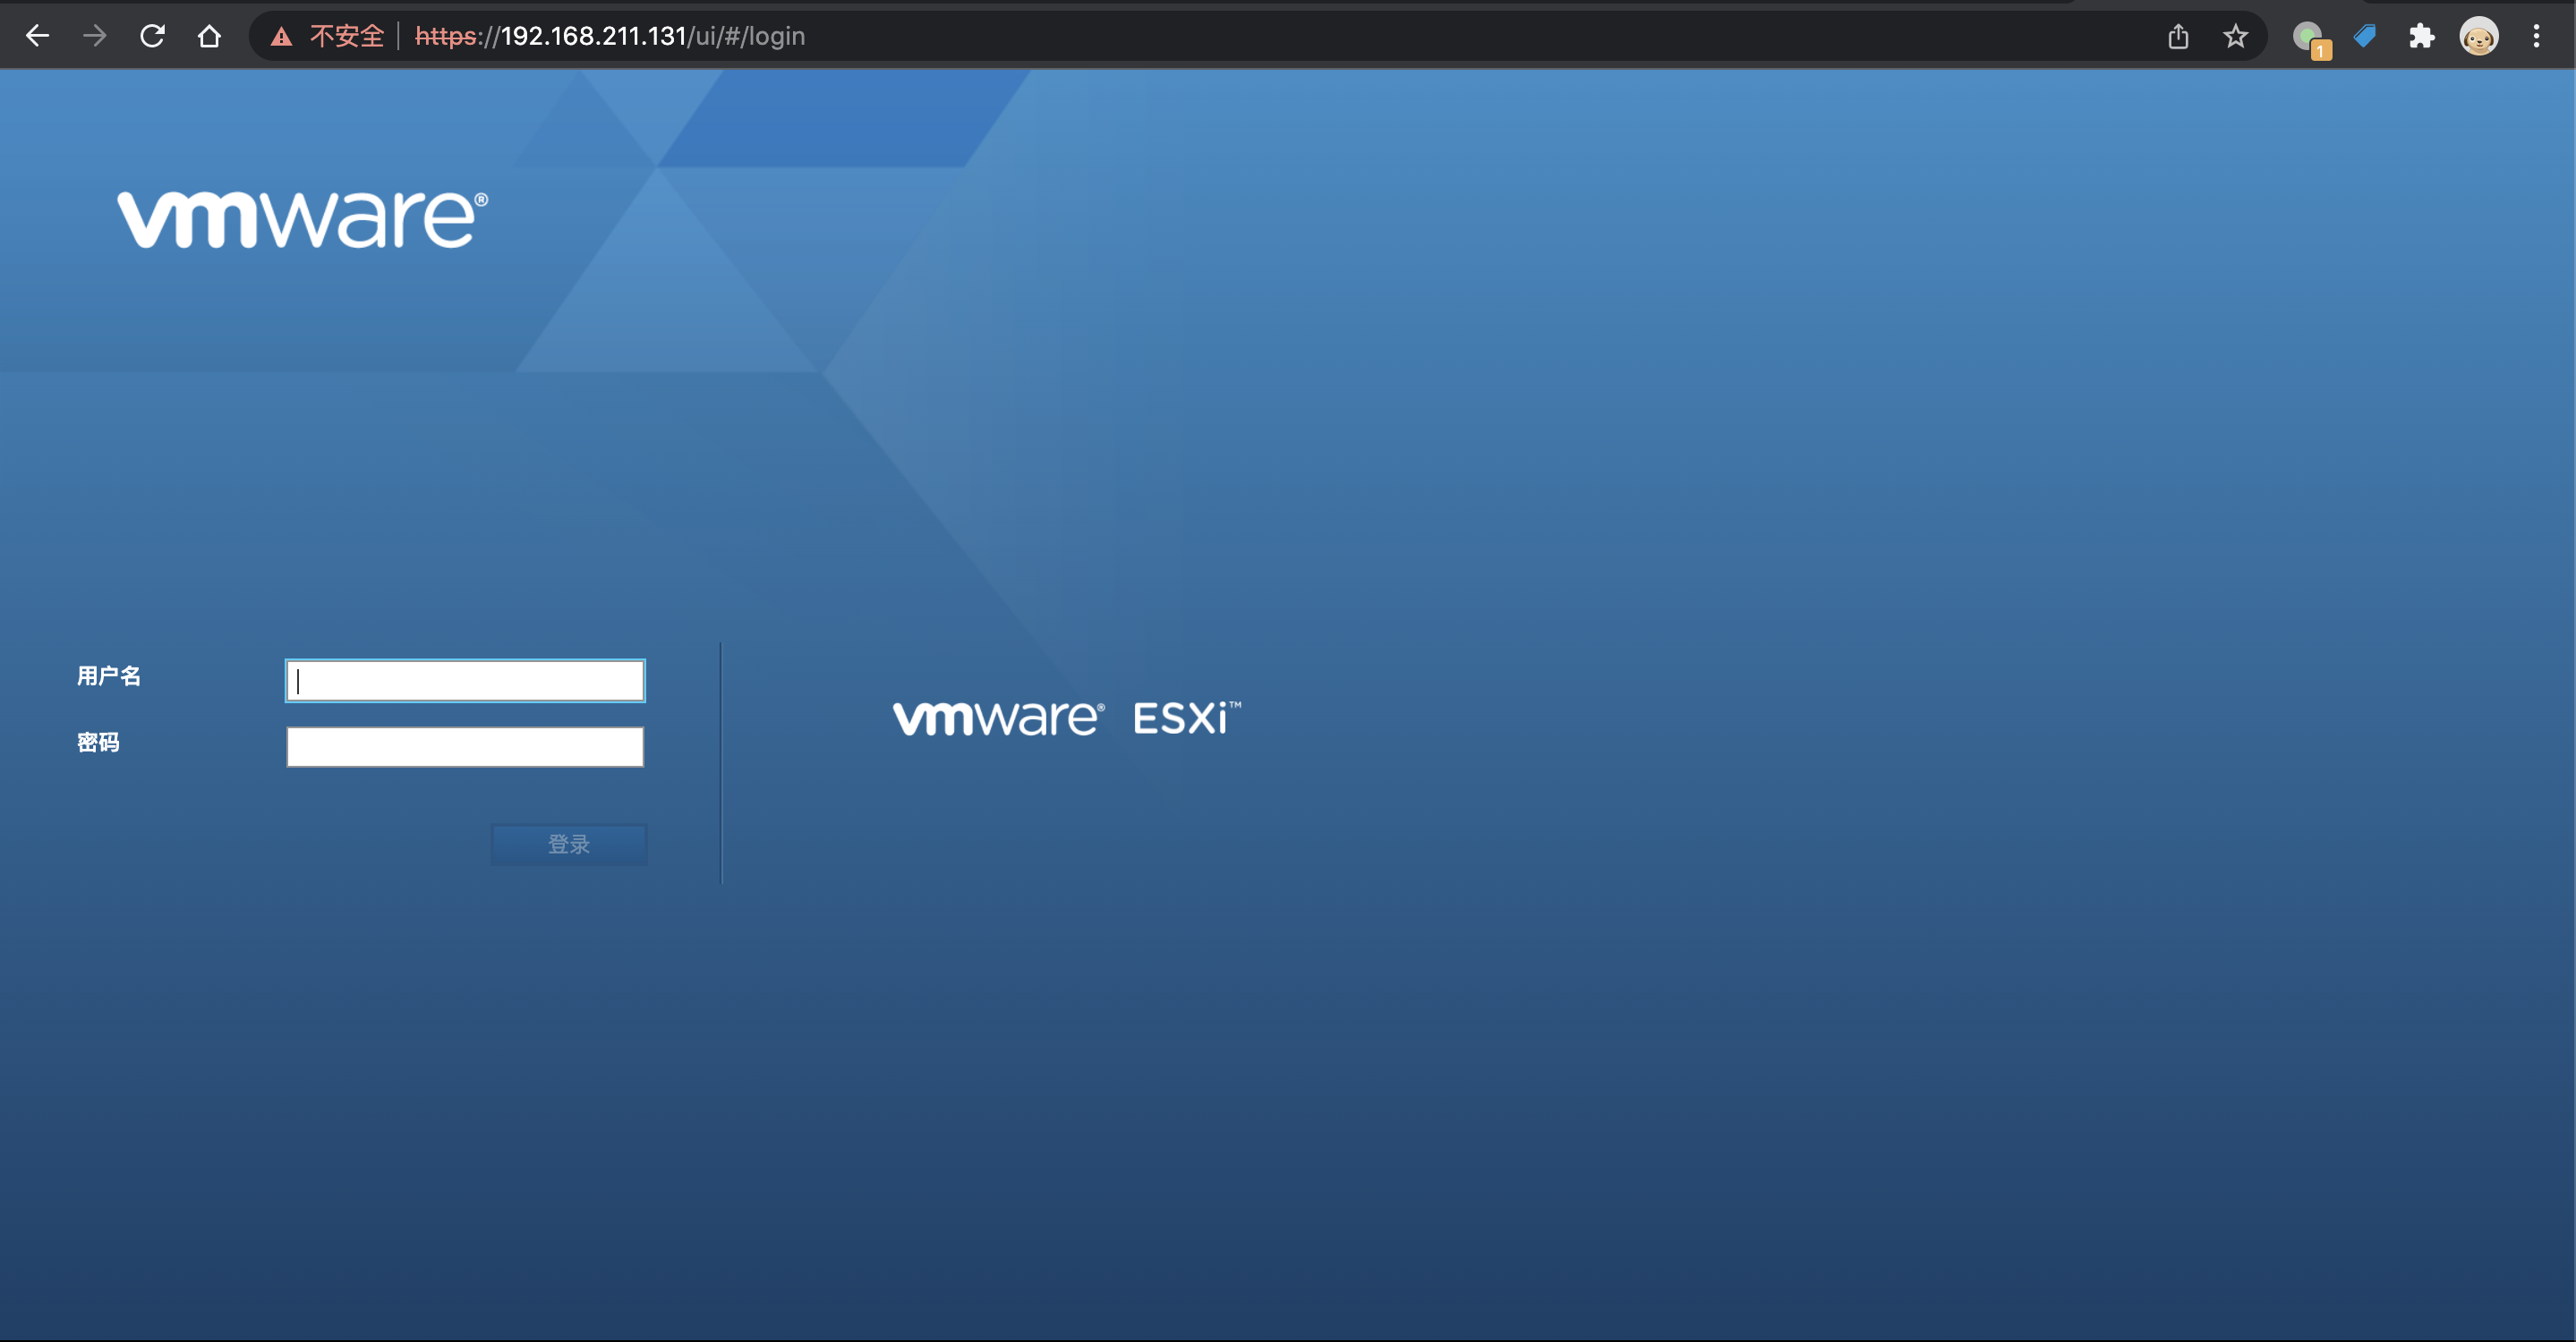Open the browser home page
The image size is (2576, 1342).
point(210,36)
